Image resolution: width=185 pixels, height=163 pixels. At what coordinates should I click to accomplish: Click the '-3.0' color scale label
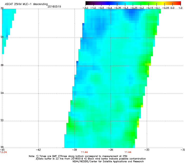point(85,8)
